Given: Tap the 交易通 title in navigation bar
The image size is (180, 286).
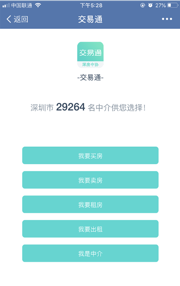Looking at the screenshot, I should click(x=90, y=19).
